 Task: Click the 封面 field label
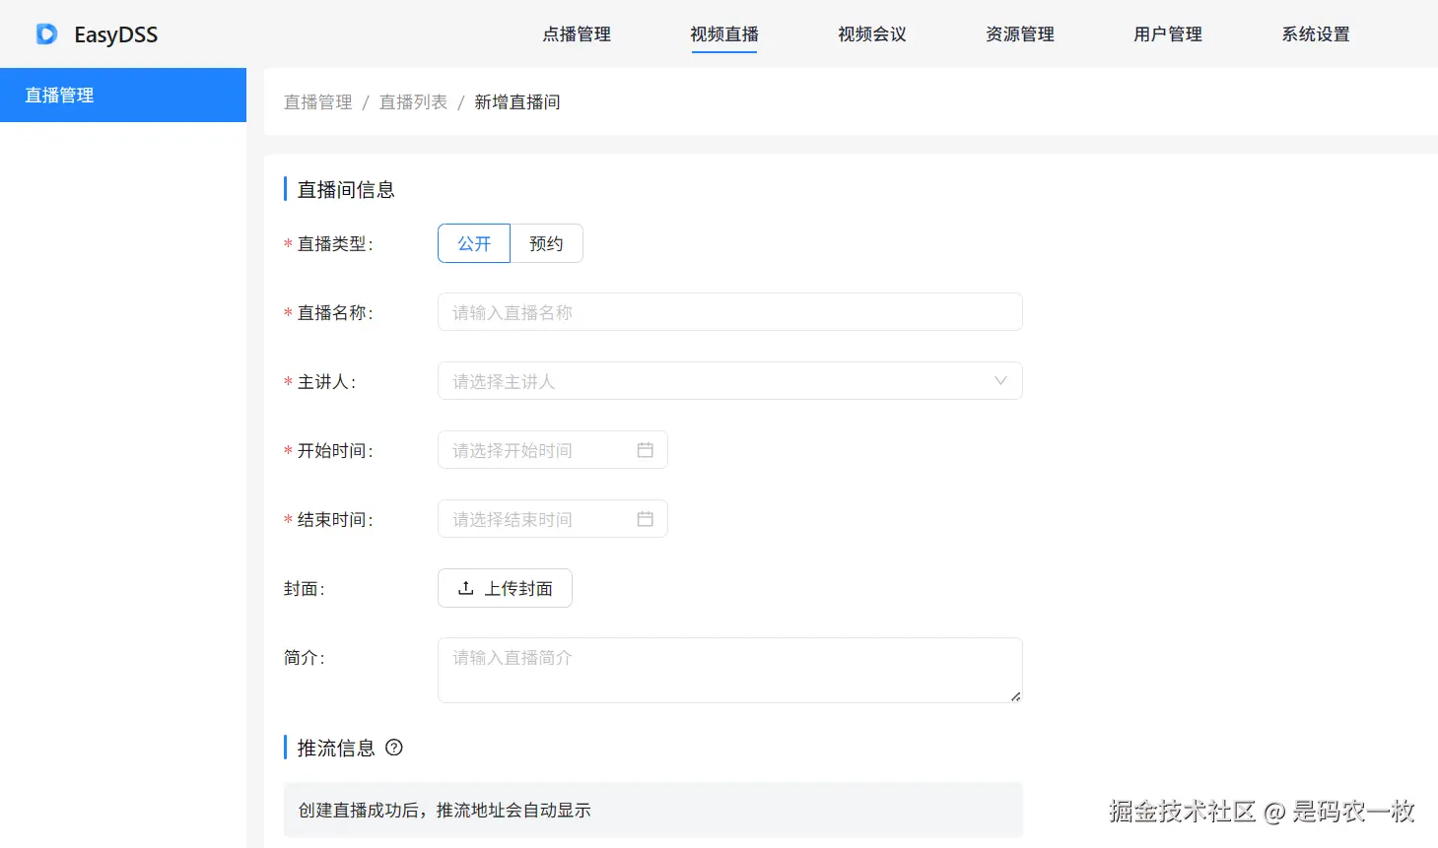[x=305, y=589]
